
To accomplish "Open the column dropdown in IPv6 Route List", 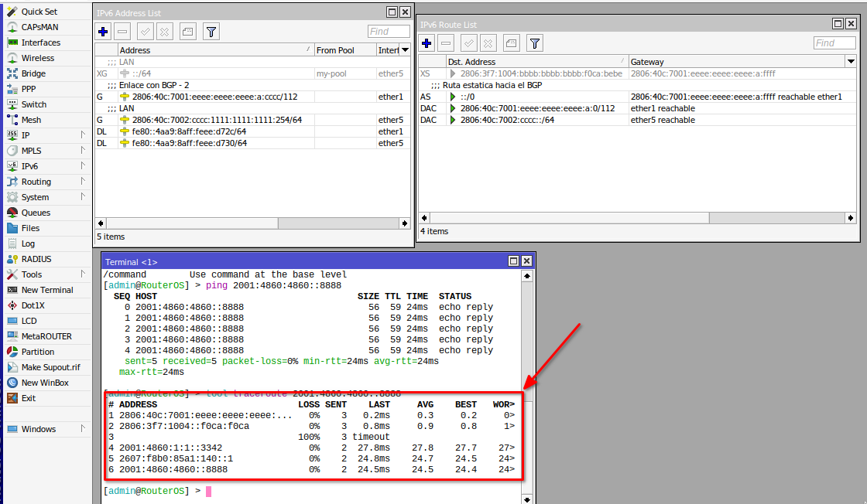I will 851,62.
